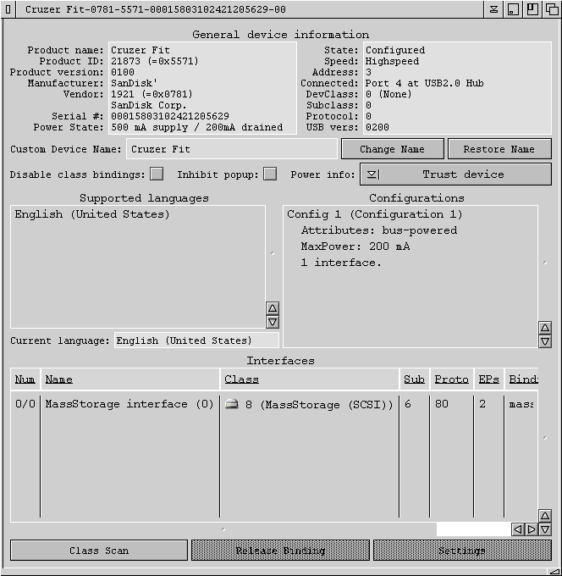Click down arrow of Configurations list

click(x=544, y=341)
